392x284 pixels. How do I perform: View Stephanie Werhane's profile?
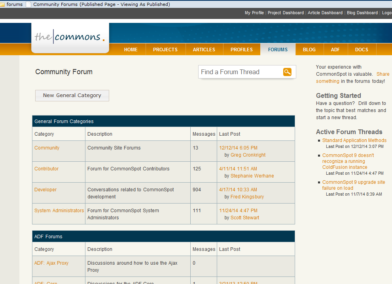(x=252, y=176)
